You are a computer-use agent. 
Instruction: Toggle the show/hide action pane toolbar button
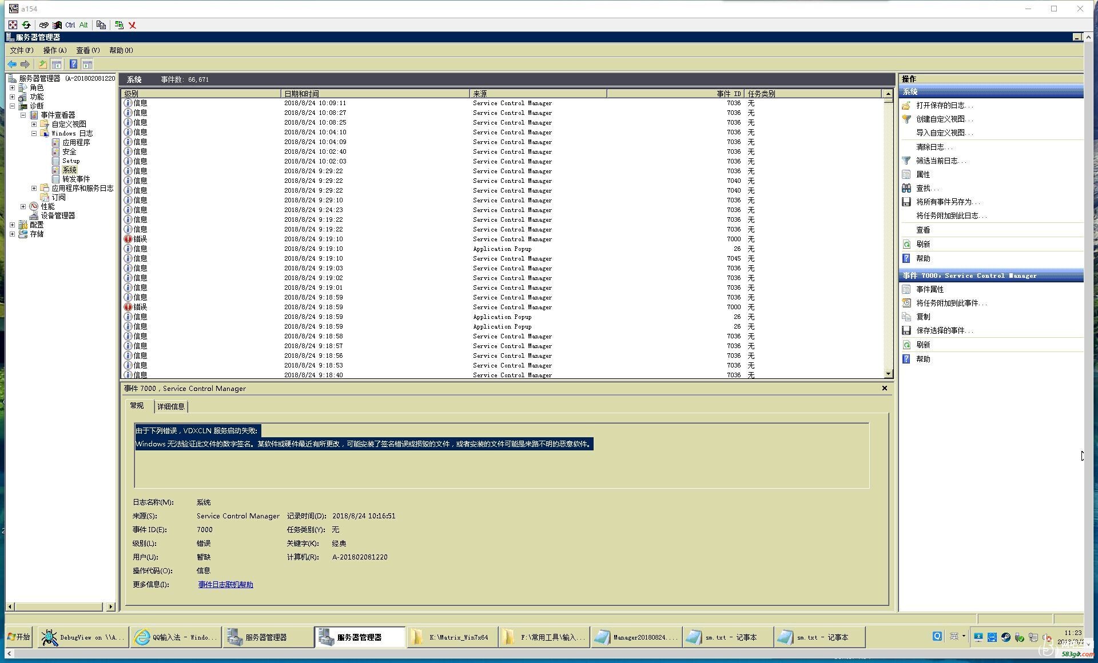point(87,64)
